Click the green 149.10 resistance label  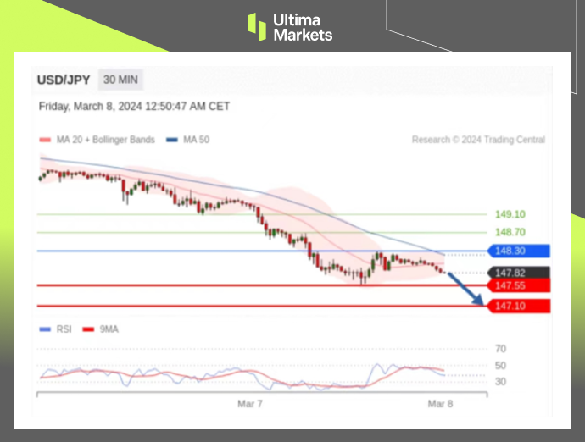pyautogui.click(x=510, y=214)
